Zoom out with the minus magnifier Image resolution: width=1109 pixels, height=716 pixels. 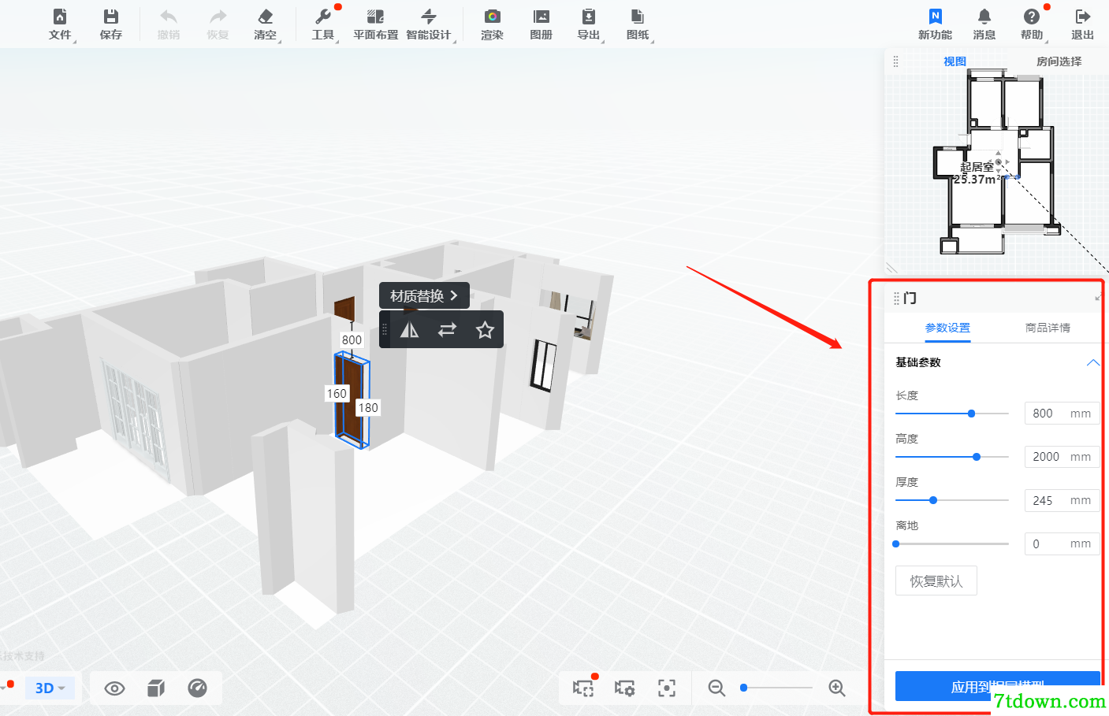716,688
